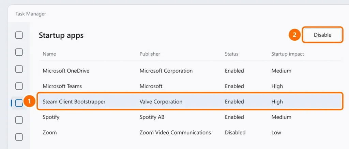
Task: Click the Valve Corporation publisher cell
Action: (161, 101)
